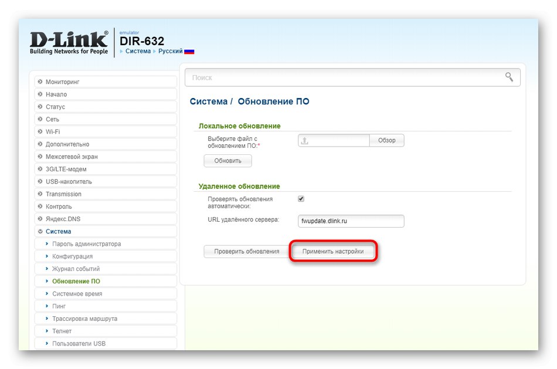Select Пользователи USB submenu item
This screenshot has width=557, height=369.
click(x=106, y=343)
